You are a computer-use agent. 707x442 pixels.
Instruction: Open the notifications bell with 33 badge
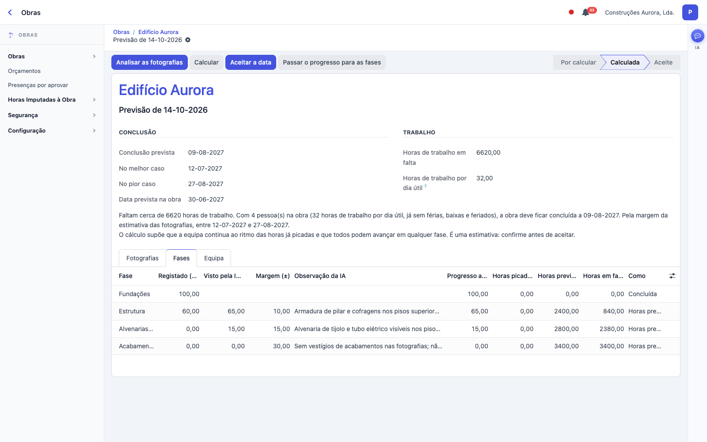click(586, 12)
